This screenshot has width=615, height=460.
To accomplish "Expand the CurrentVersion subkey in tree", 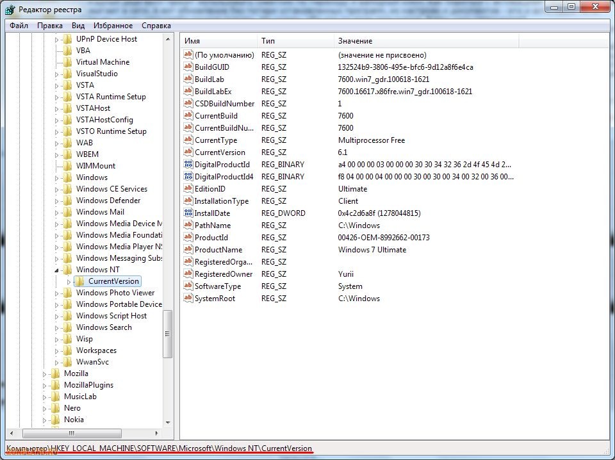I will point(69,281).
